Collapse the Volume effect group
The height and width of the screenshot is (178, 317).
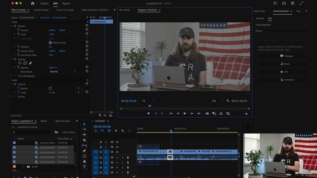[x=12, y=84]
